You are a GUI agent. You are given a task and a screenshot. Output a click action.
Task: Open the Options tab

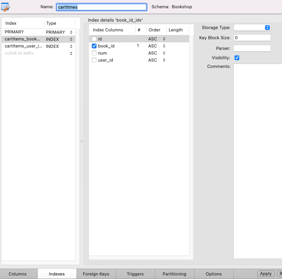coord(214,274)
